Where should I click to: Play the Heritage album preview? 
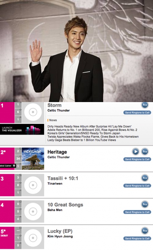pyautogui.click(x=136, y=151)
